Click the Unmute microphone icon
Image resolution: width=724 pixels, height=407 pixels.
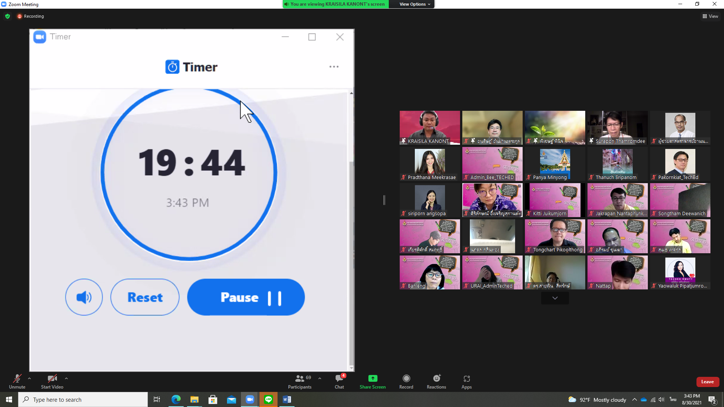click(x=17, y=378)
